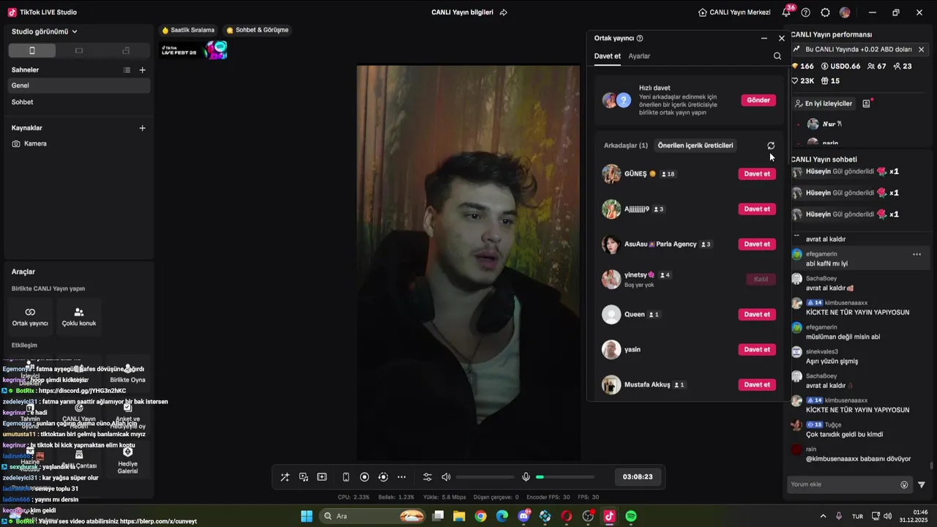The image size is (937, 527).
Task: Select the Genel scene
Action: 78,86
